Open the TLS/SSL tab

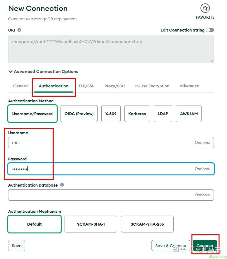click(x=86, y=86)
